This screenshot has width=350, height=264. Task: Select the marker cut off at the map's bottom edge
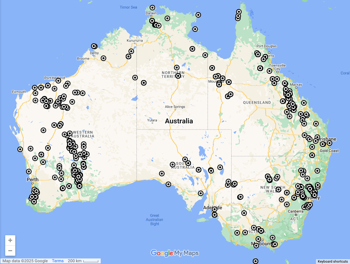256,261
